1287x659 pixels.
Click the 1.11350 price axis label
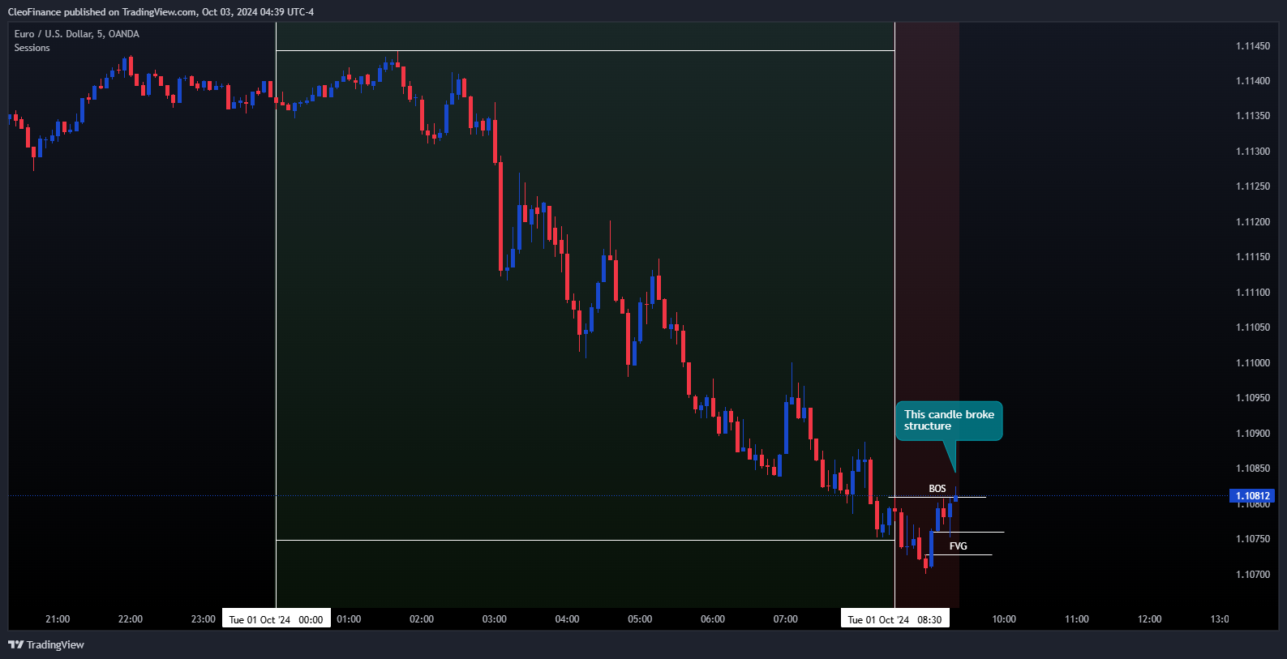pos(1253,116)
